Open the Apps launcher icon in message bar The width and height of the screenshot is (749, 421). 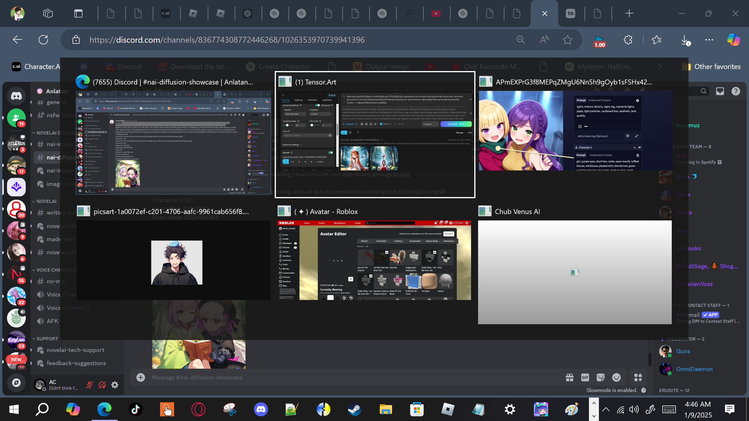tap(638, 377)
